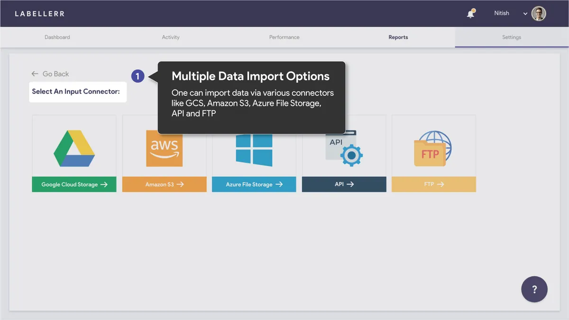Choose the Google Cloud Storage button
Screen dimensions: 569x320
[74, 184]
